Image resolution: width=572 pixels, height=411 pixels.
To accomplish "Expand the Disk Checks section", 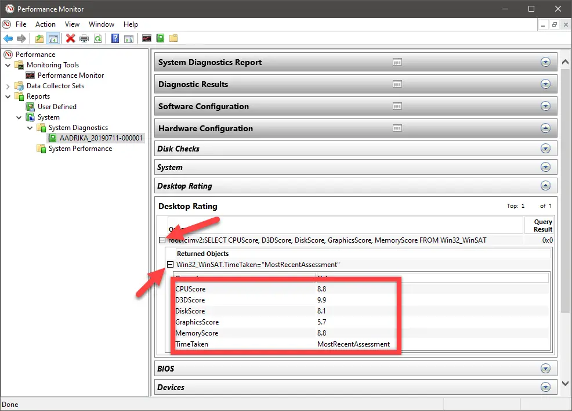I will click(x=545, y=149).
